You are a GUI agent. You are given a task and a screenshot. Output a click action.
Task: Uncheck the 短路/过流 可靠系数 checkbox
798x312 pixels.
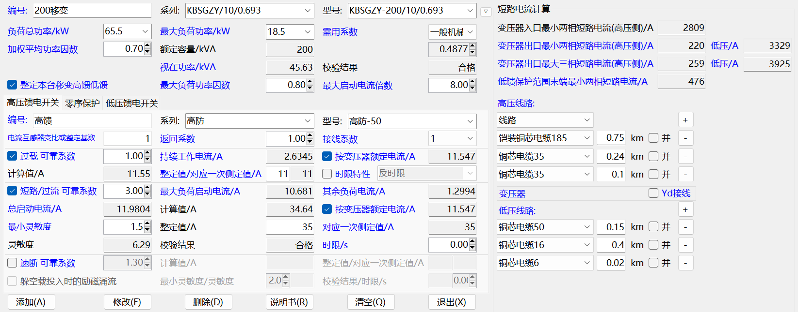coord(12,191)
